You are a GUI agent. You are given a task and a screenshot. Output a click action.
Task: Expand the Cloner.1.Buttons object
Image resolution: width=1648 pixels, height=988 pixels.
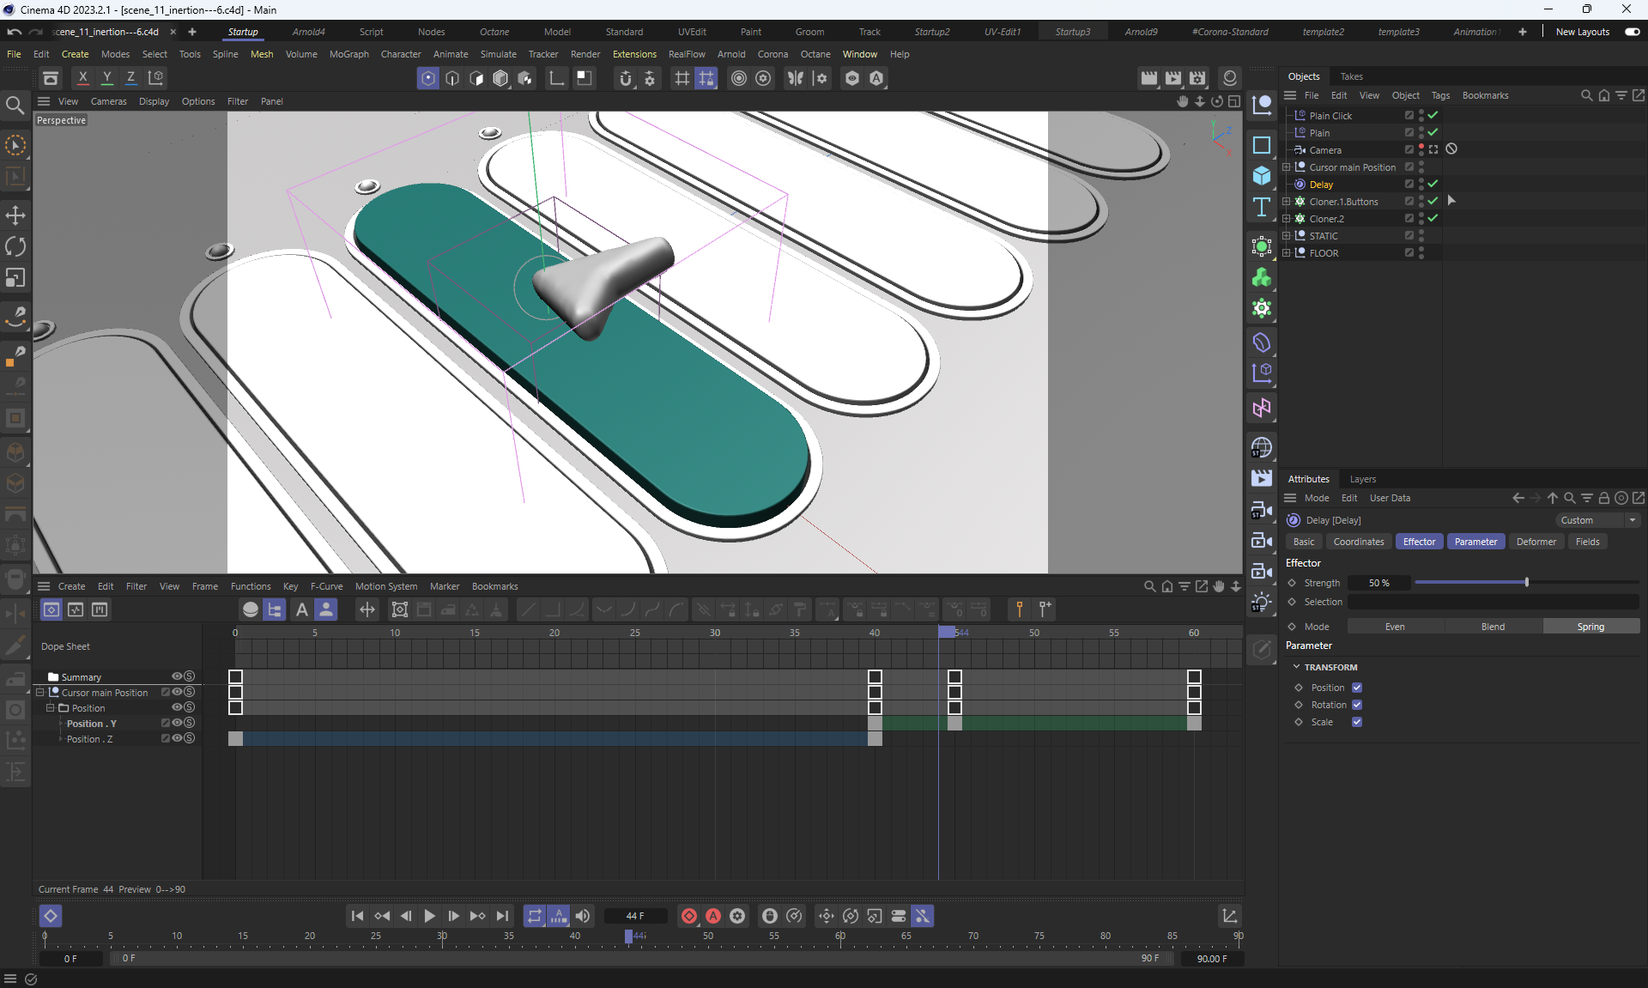click(x=1287, y=202)
